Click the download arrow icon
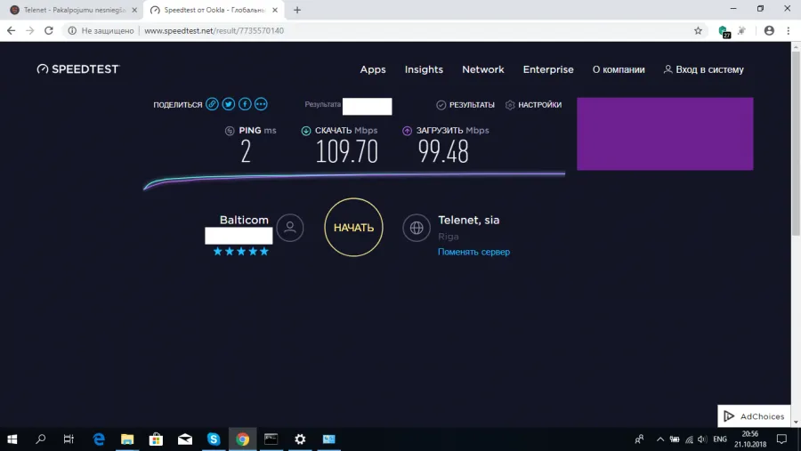The image size is (801, 451). [x=306, y=131]
